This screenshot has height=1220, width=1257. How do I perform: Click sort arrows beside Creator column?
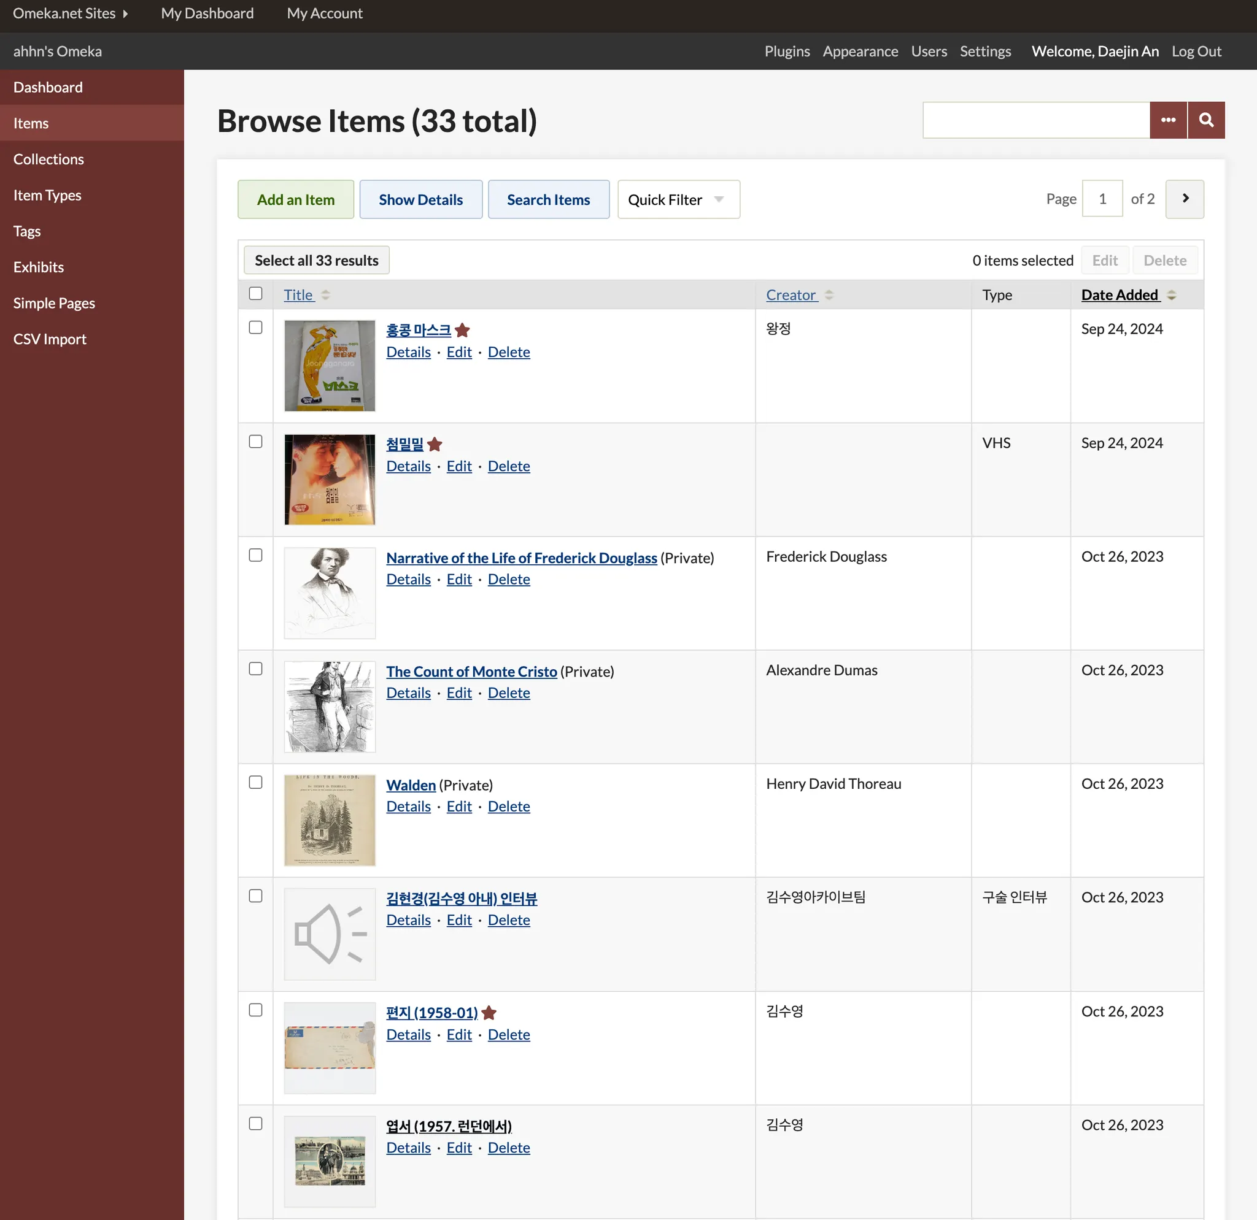coord(829,295)
